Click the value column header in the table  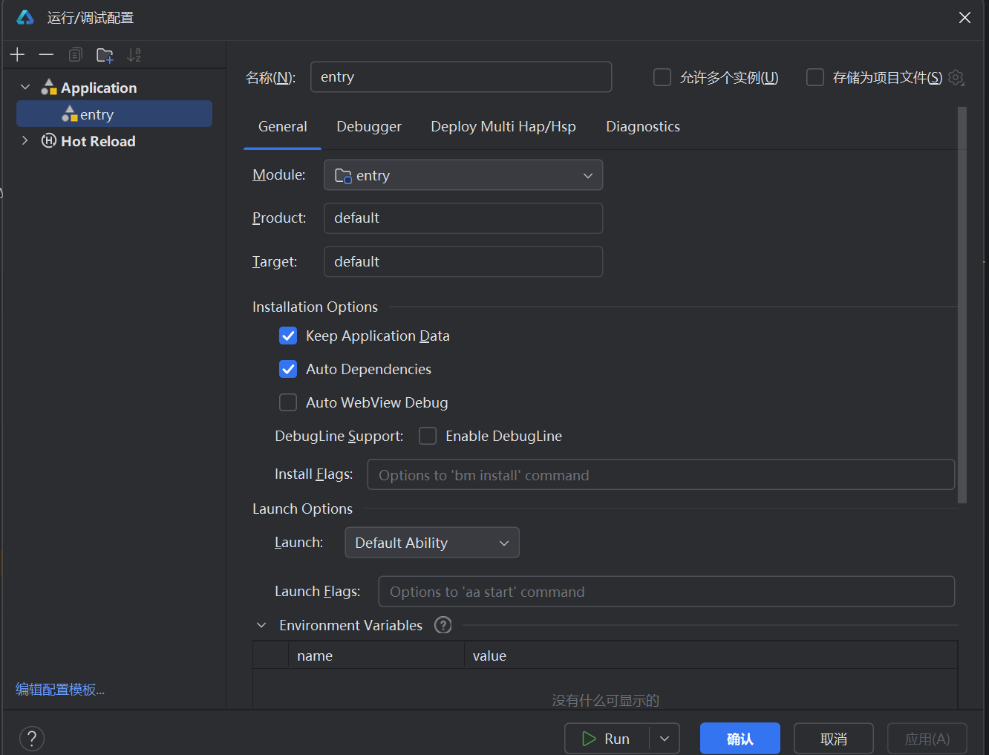(711, 656)
